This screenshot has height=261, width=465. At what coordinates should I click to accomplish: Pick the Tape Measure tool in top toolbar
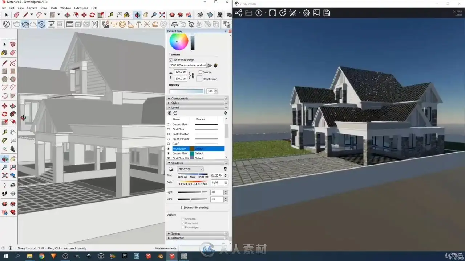click(110, 15)
